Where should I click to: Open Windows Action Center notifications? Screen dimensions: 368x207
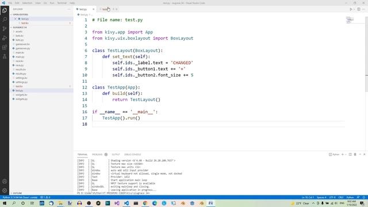coord(362,203)
